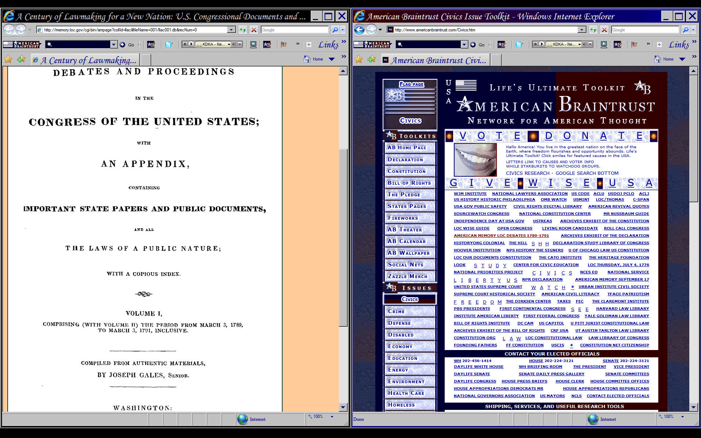Open the United States Supreme Court link
Screen dimensions: 701x438
pyautogui.click(x=488, y=287)
